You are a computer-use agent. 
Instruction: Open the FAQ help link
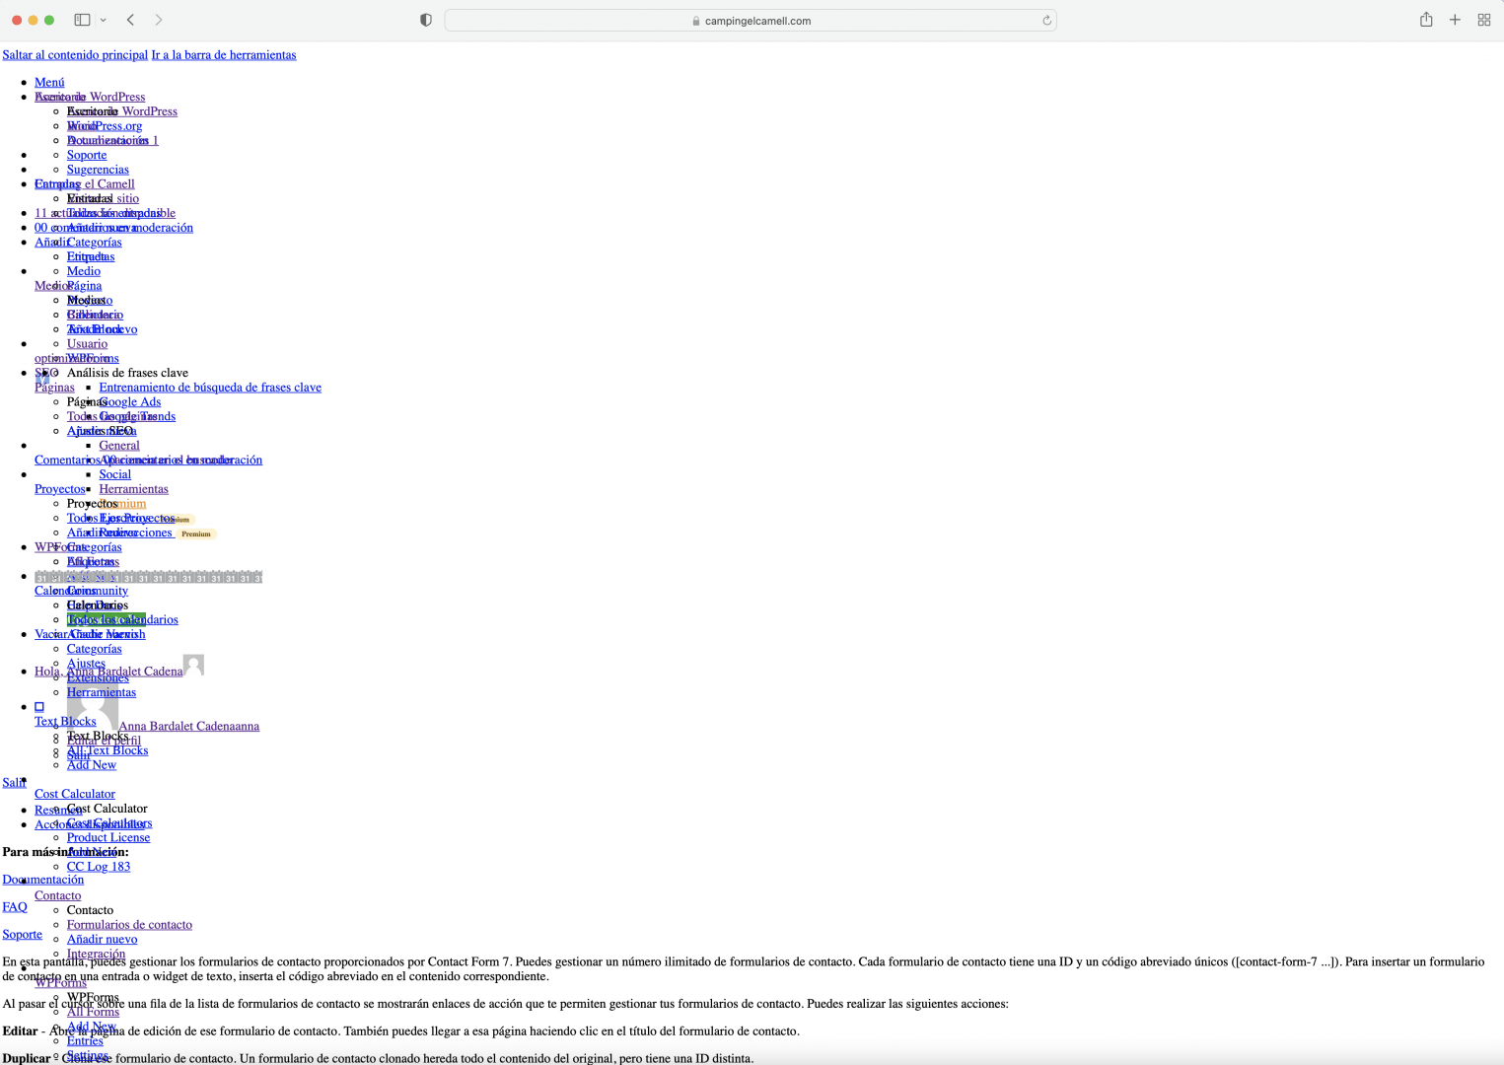point(15,907)
